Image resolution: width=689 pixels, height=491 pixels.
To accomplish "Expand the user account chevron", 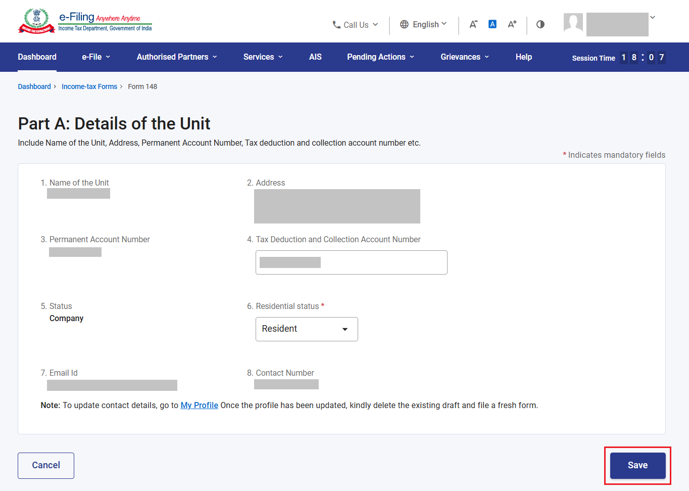I will (653, 17).
